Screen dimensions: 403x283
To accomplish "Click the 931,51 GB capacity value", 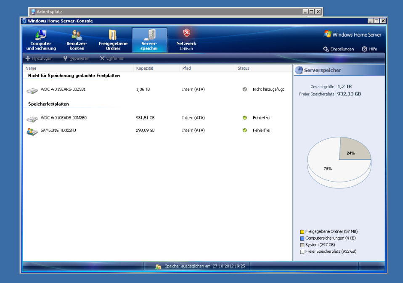I will pos(145,118).
